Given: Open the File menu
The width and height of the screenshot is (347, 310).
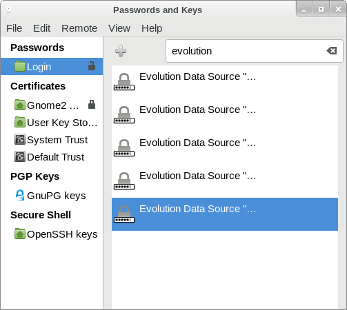Looking at the screenshot, I should click(x=14, y=28).
